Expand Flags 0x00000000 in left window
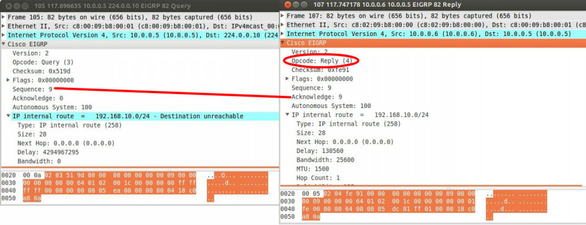 8,80
